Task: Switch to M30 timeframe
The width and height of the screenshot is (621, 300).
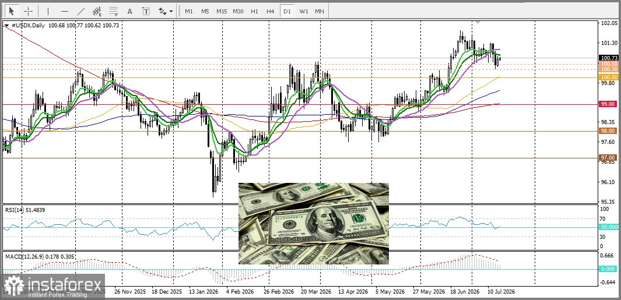Action: pos(238,12)
